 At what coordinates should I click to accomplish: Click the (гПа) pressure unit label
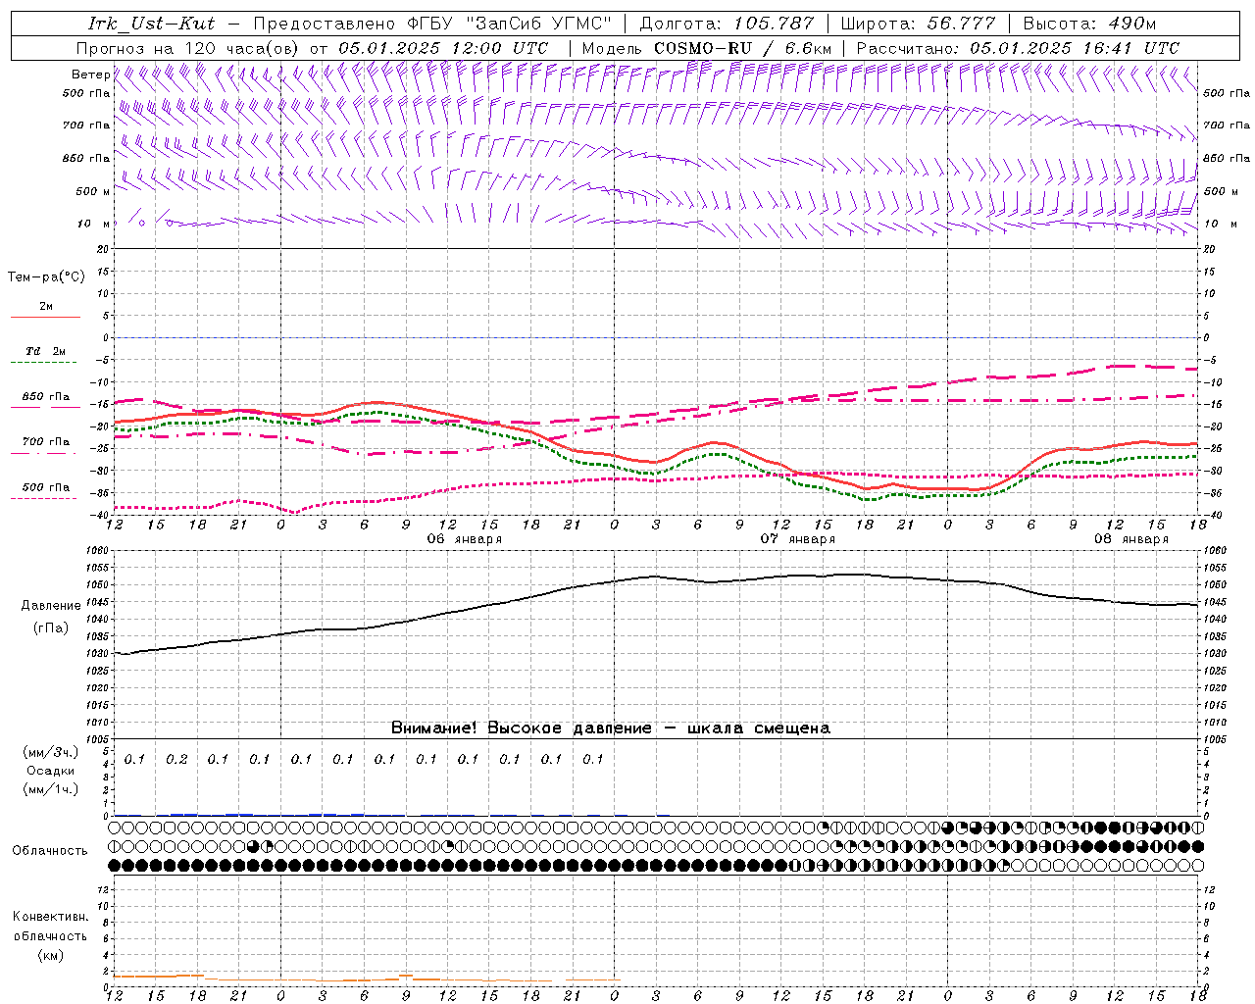click(x=51, y=627)
